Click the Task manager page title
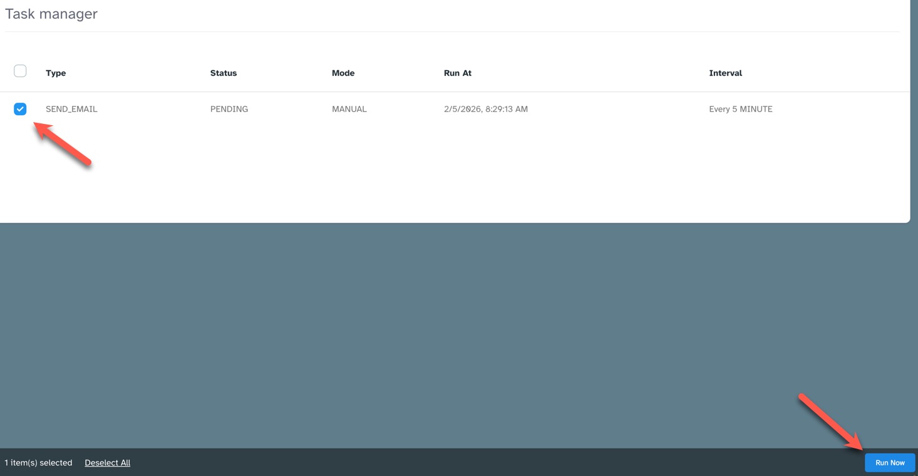Image resolution: width=918 pixels, height=476 pixels. click(x=51, y=14)
